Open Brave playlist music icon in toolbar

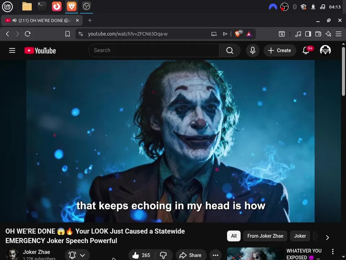tap(298, 34)
